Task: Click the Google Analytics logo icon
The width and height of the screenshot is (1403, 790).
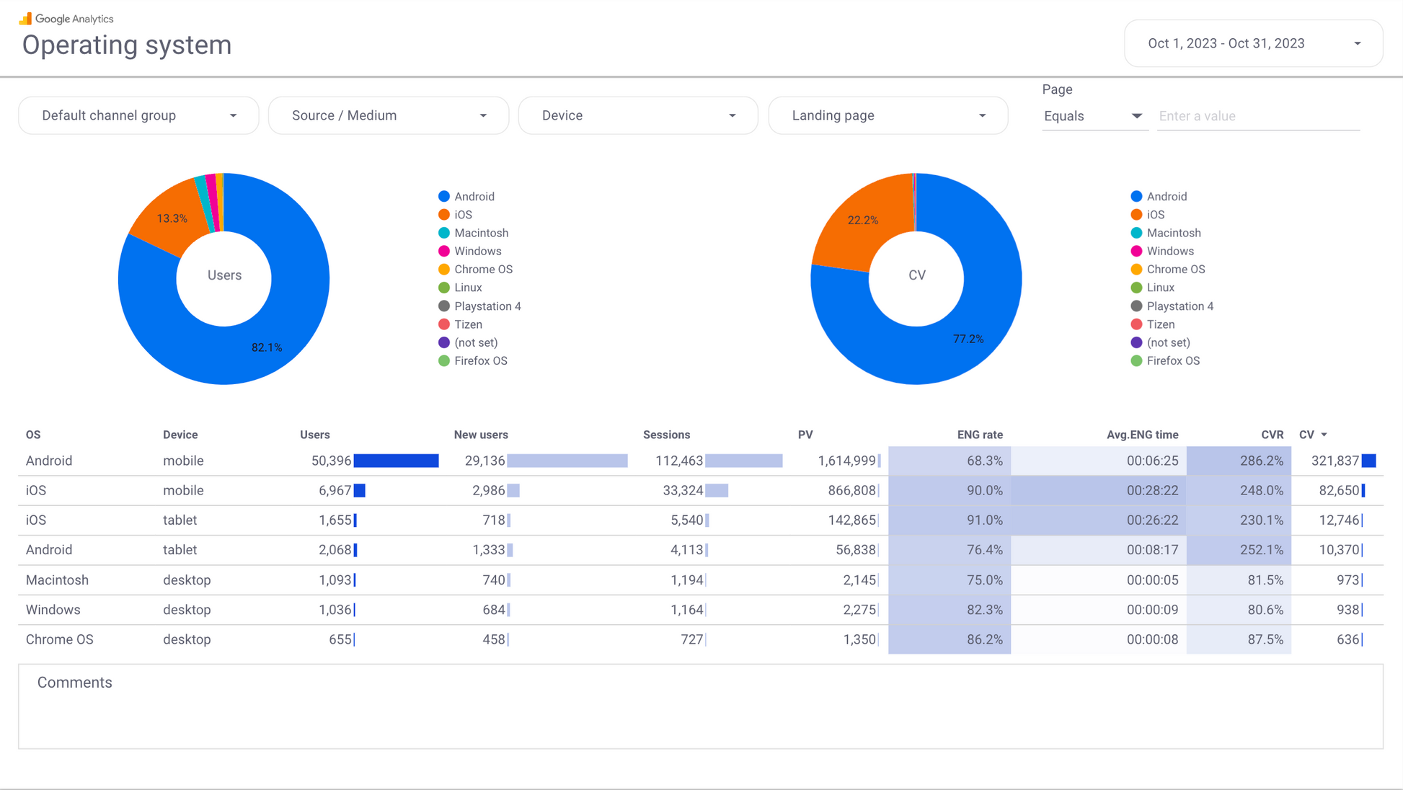Action: [25, 18]
